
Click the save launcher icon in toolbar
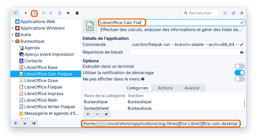click(x=34, y=13)
